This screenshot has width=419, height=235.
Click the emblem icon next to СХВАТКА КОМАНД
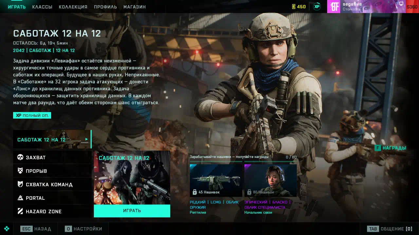point(20,184)
